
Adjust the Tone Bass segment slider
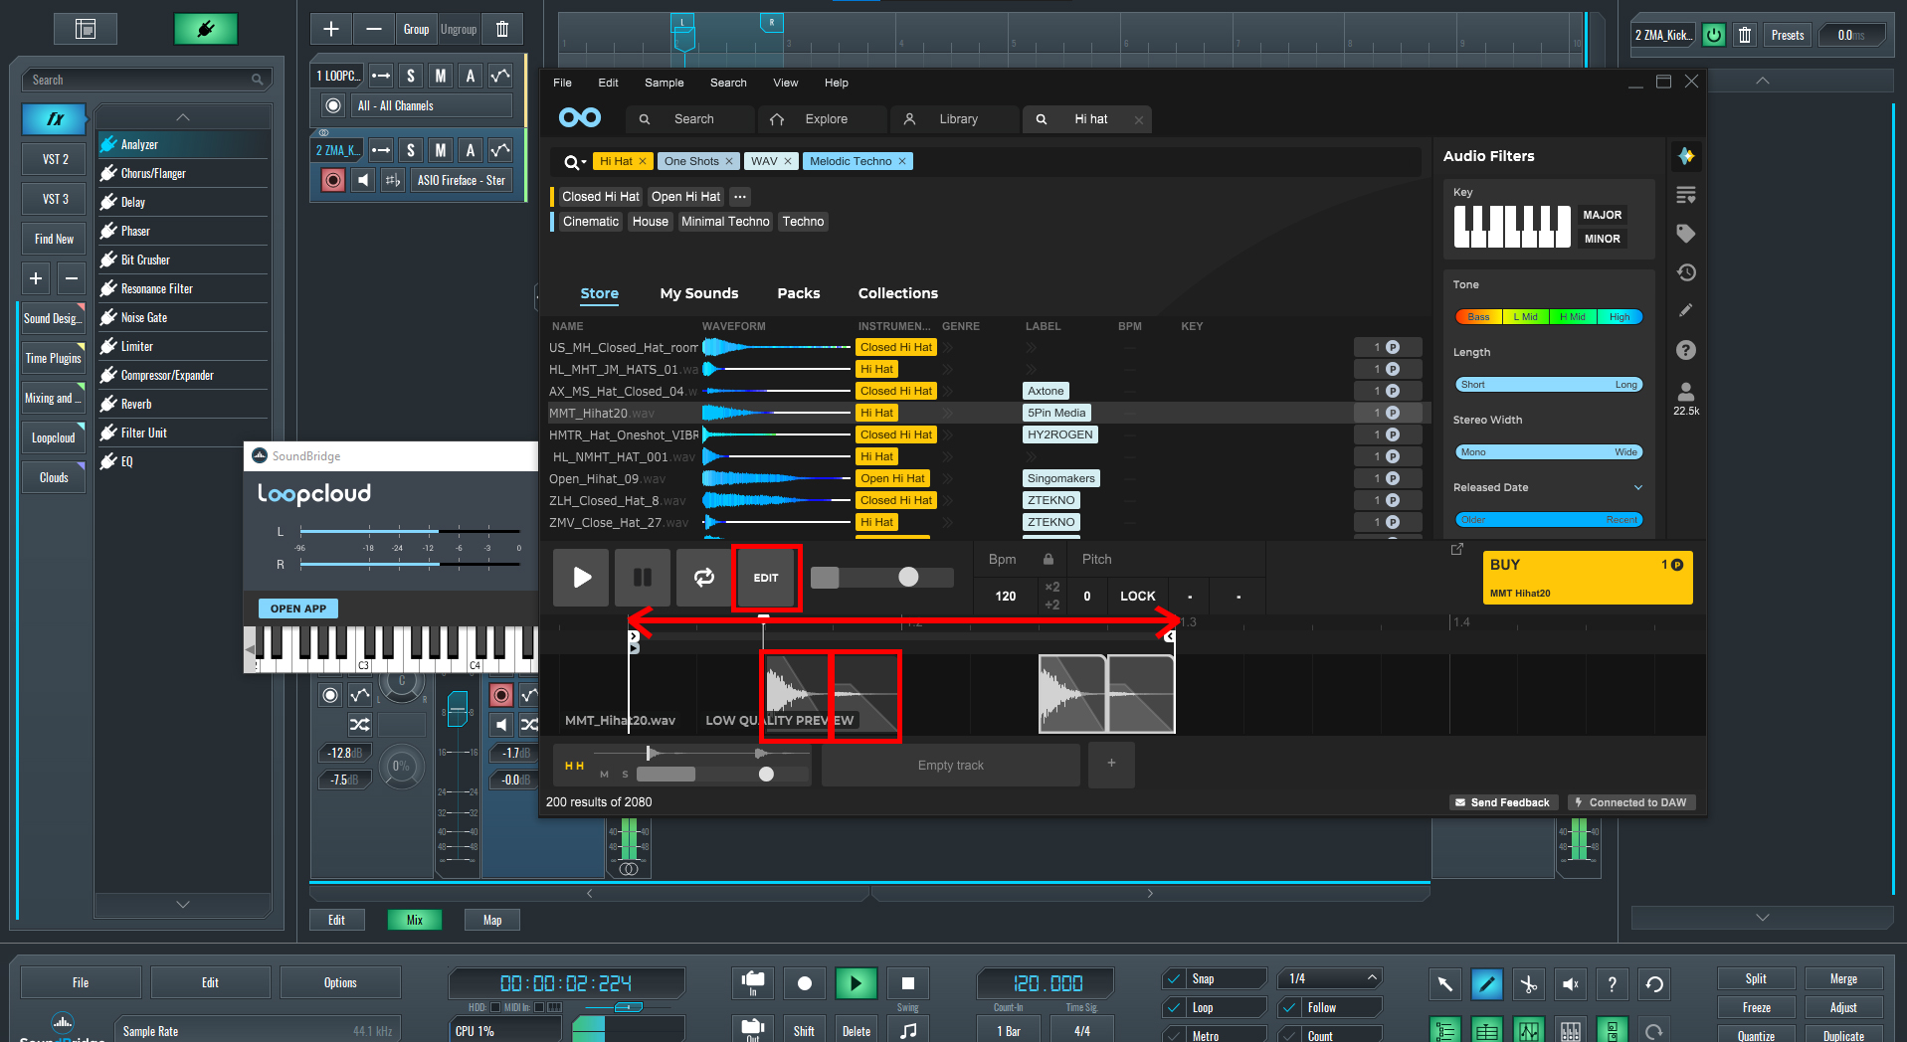click(x=1479, y=317)
